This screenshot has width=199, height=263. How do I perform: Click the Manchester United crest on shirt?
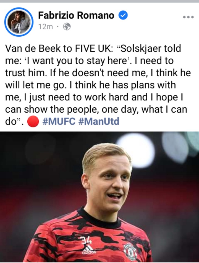click(x=130, y=251)
